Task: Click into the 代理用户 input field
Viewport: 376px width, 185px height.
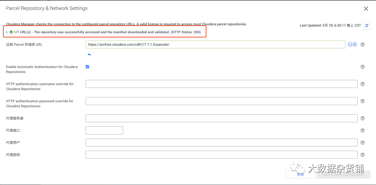Action: click(x=221, y=143)
